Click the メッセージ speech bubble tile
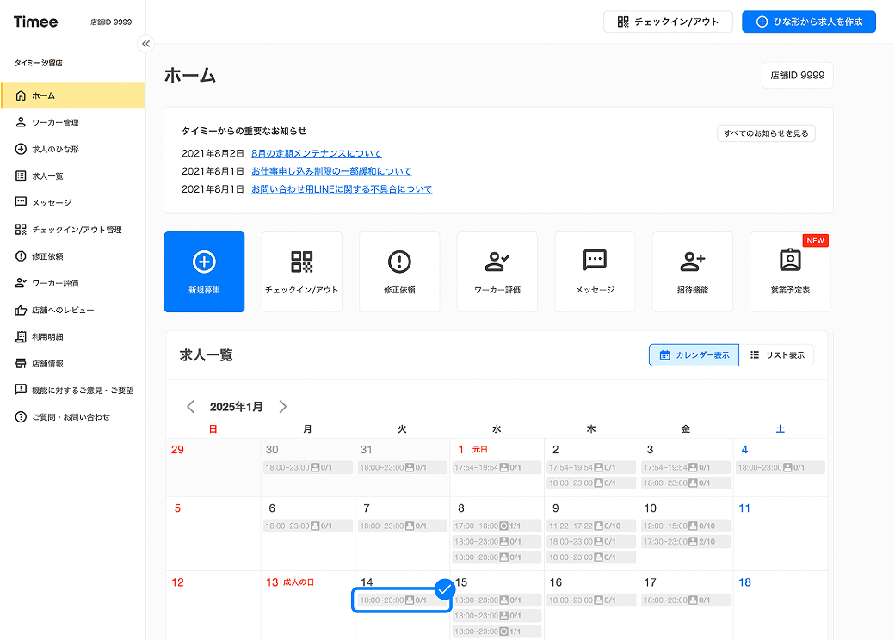This screenshot has height=640, width=895. (595, 272)
